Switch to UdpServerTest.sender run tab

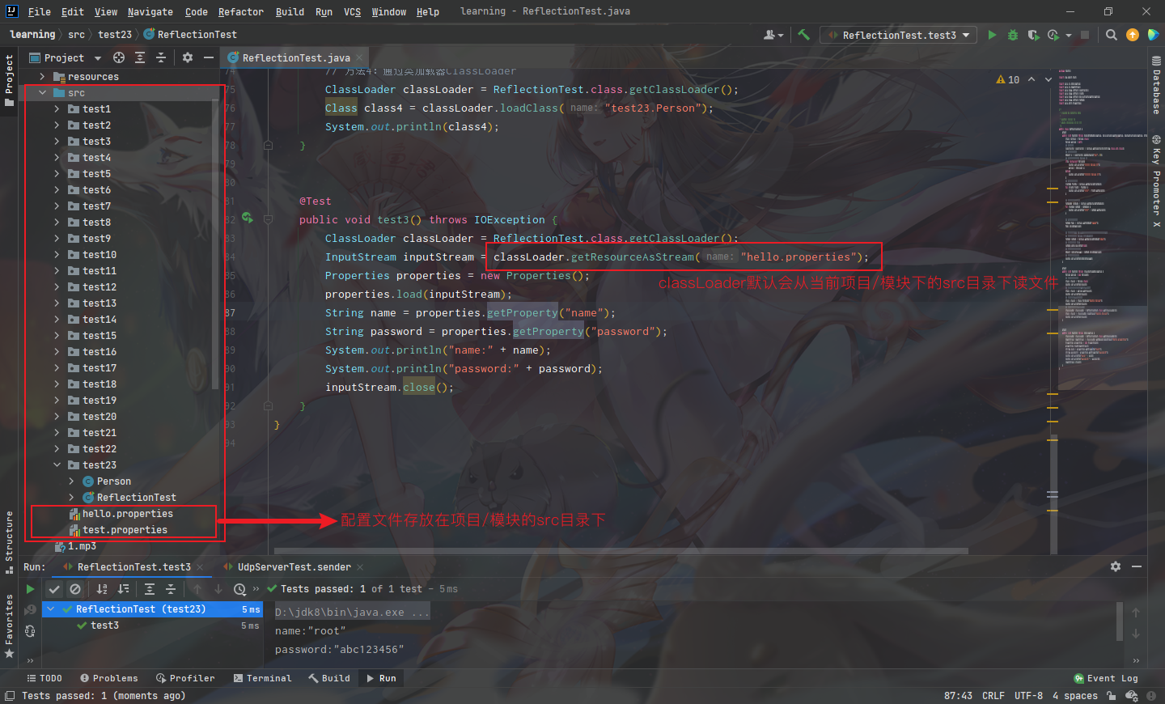tap(294, 567)
